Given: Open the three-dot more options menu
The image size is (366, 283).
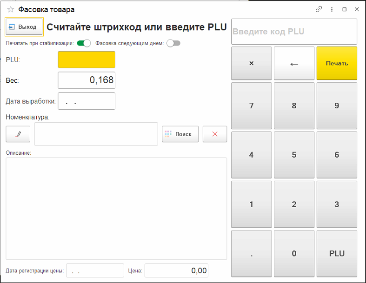Looking at the screenshot, I should pyautogui.click(x=332, y=9).
